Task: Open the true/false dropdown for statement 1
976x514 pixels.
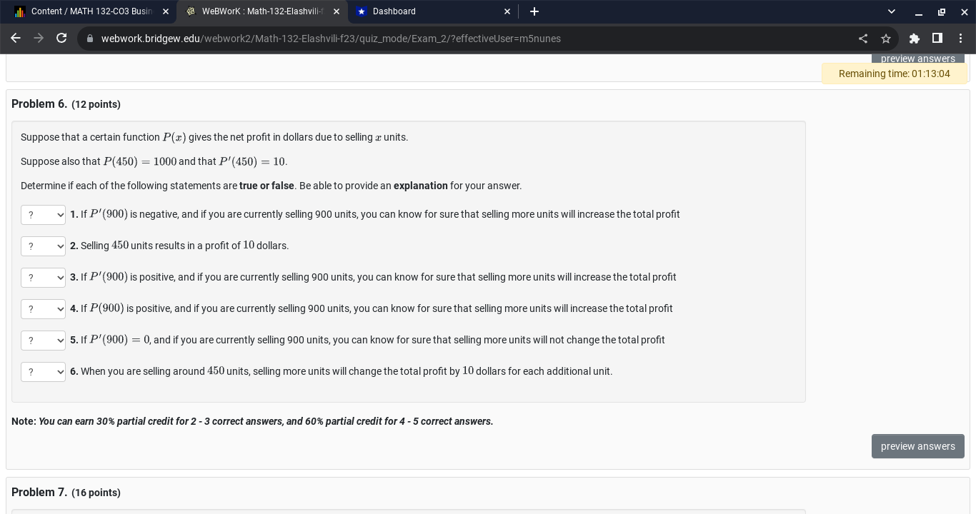Action: 43,214
